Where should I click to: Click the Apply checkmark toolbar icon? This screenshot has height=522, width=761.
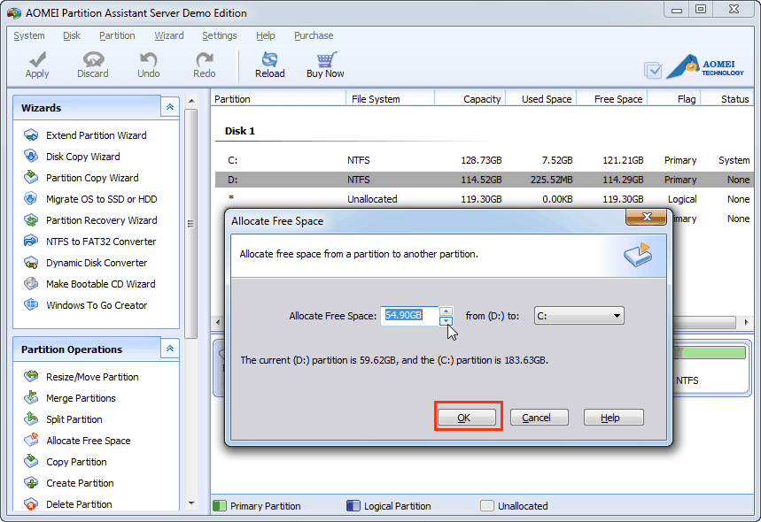tap(37, 59)
